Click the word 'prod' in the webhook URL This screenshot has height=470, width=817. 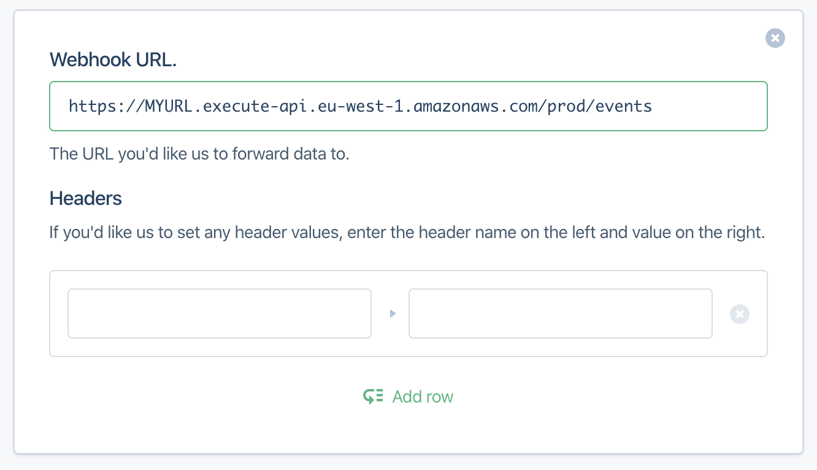coord(566,106)
